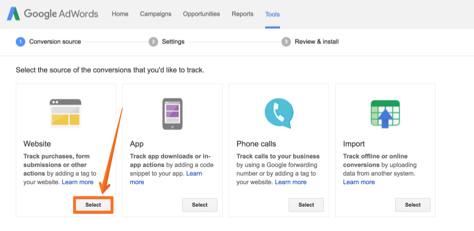This screenshot has width=474, height=231.
Task: Click the Phone calls speech bubble icon
Action: pyautogui.click(x=279, y=113)
